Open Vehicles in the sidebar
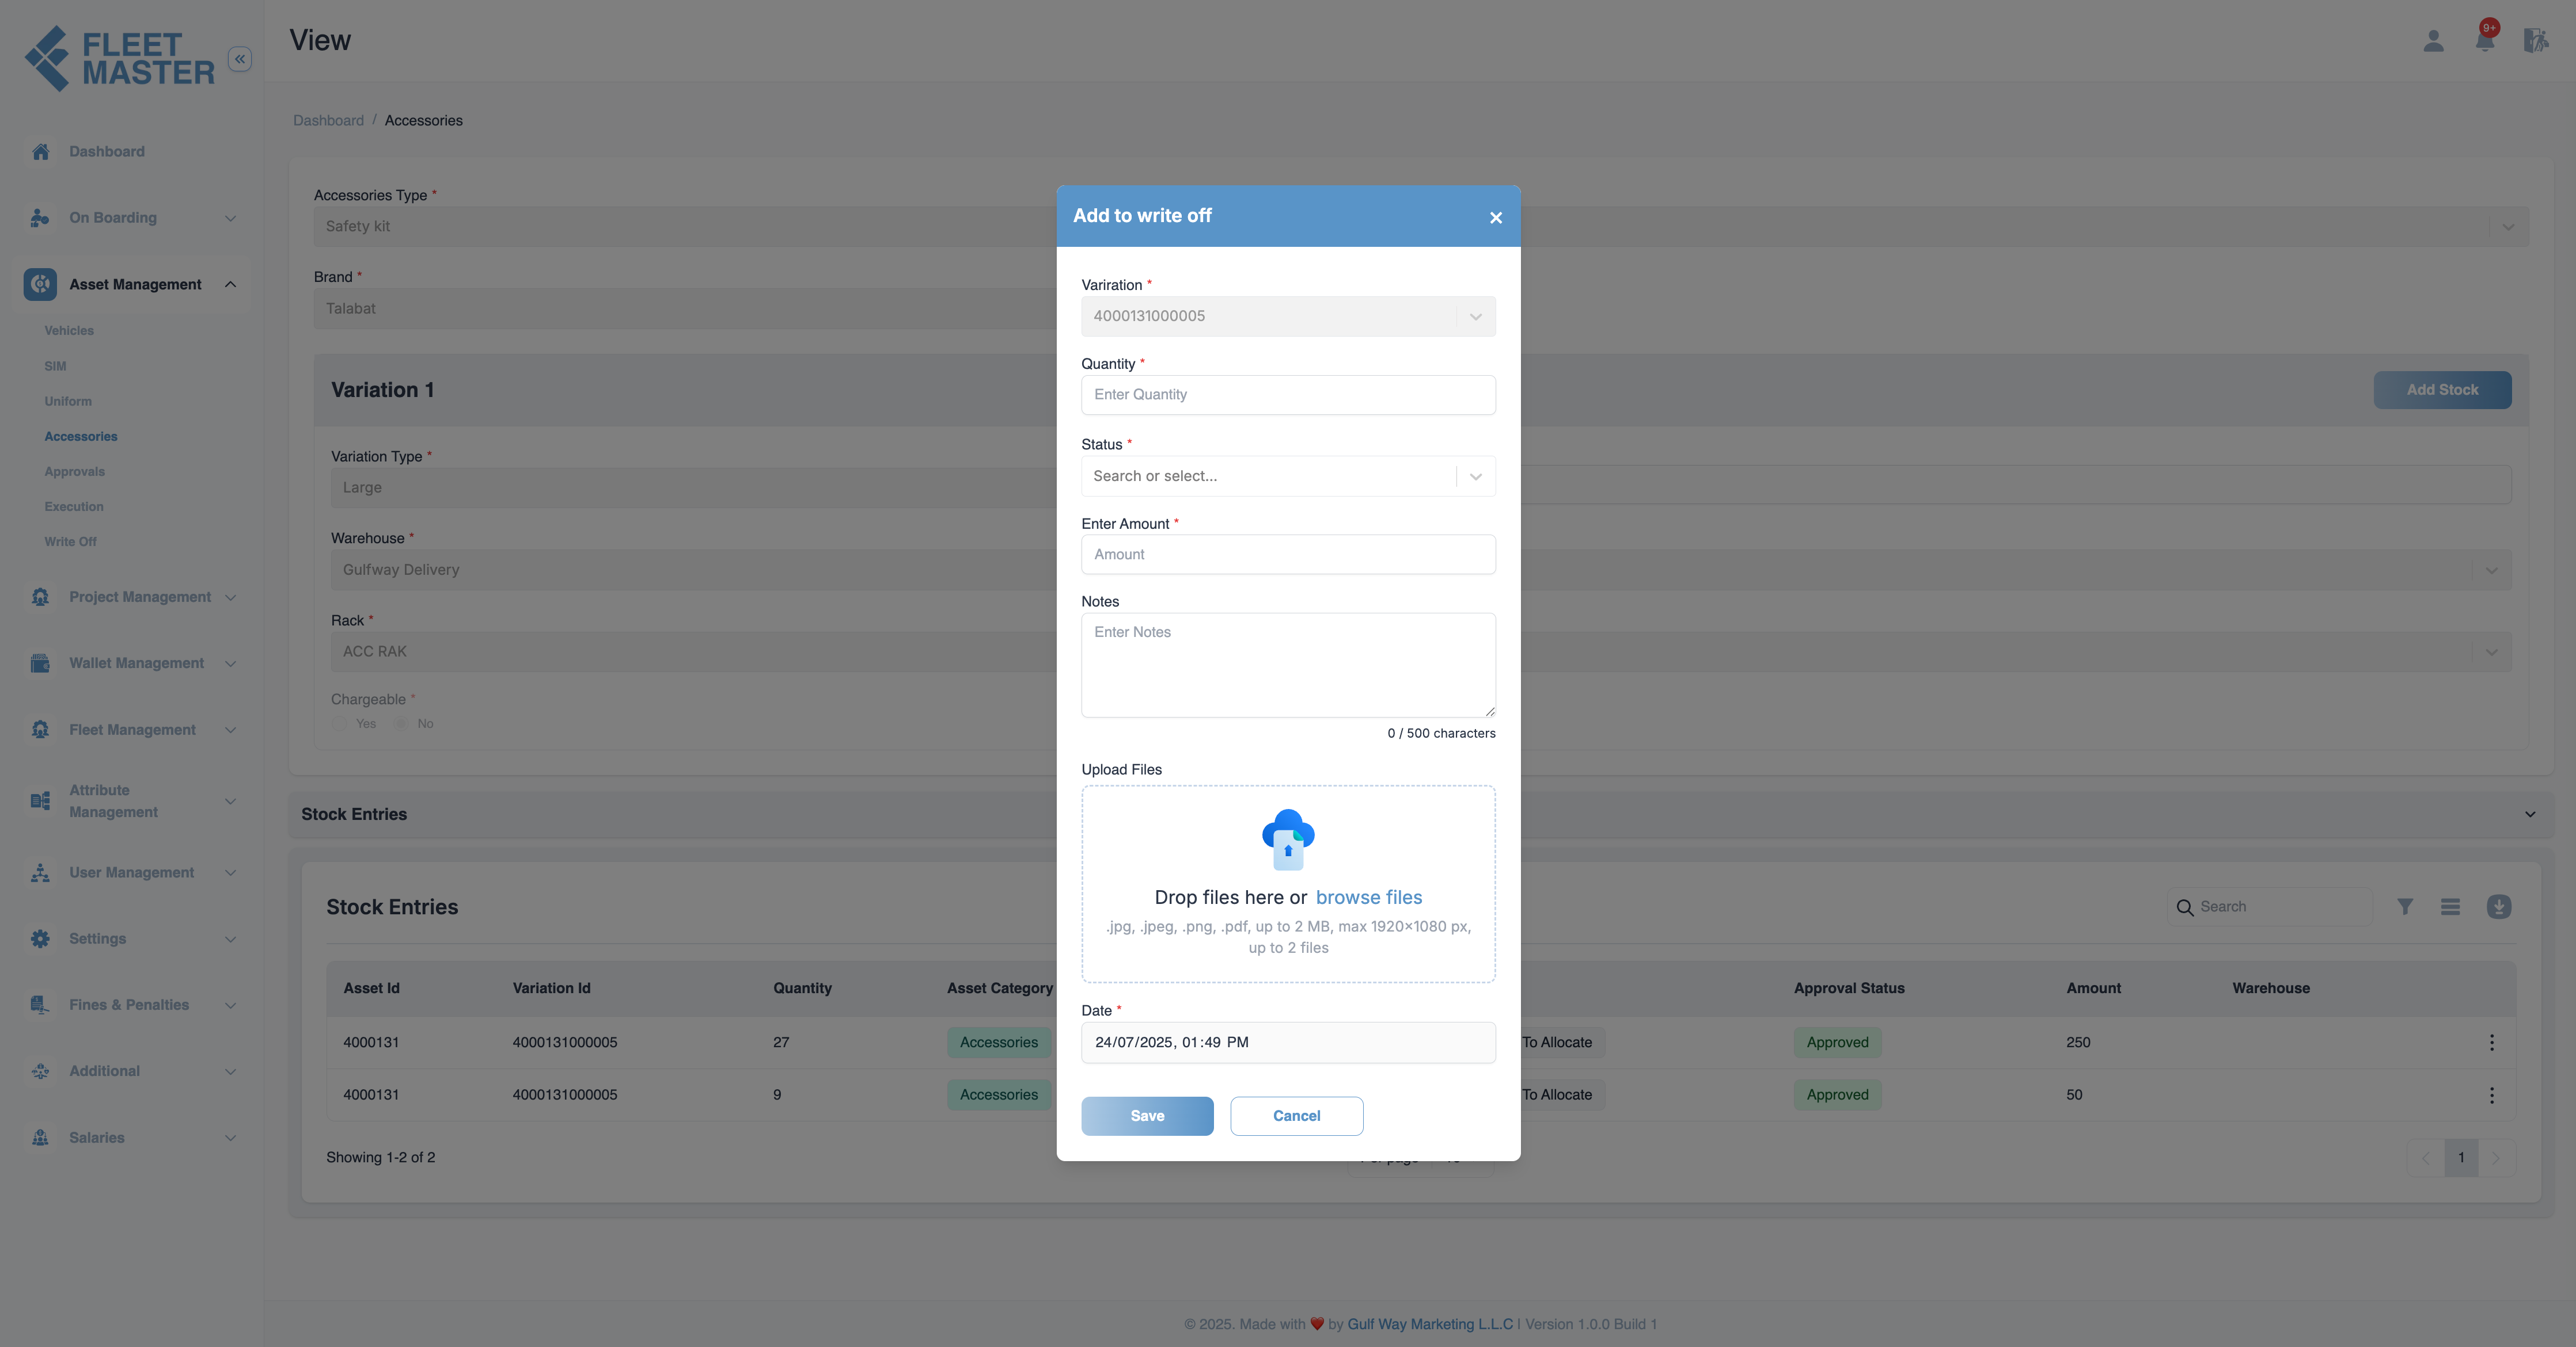This screenshot has height=1347, width=2576. (69, 331)
